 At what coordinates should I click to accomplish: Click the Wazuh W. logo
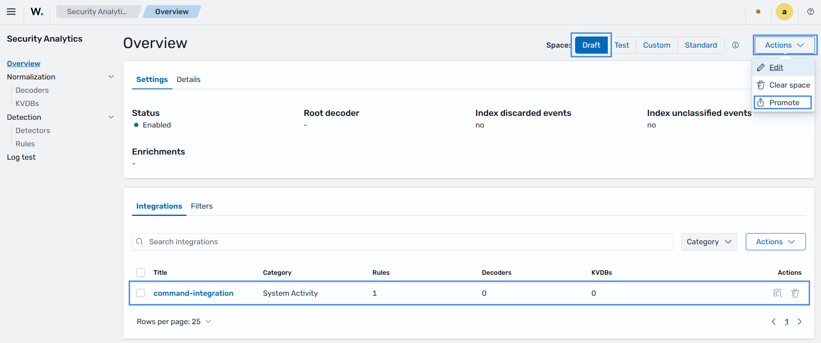(37, 12)
